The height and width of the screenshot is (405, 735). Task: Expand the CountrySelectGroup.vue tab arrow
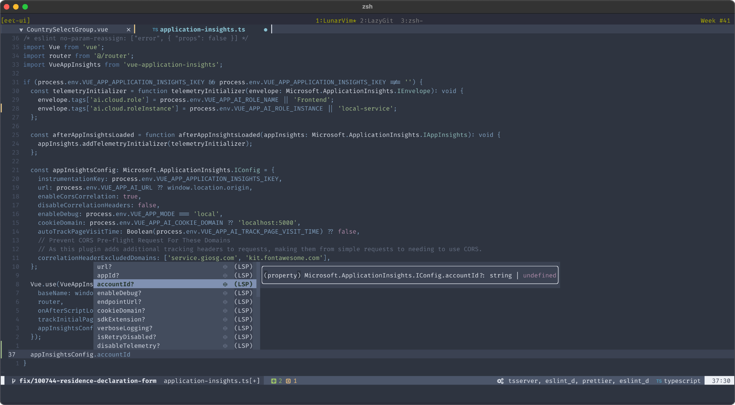point(21,30)
